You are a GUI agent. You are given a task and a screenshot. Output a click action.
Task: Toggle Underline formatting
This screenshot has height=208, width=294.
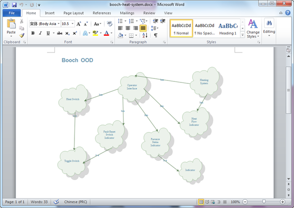(48, 33)
